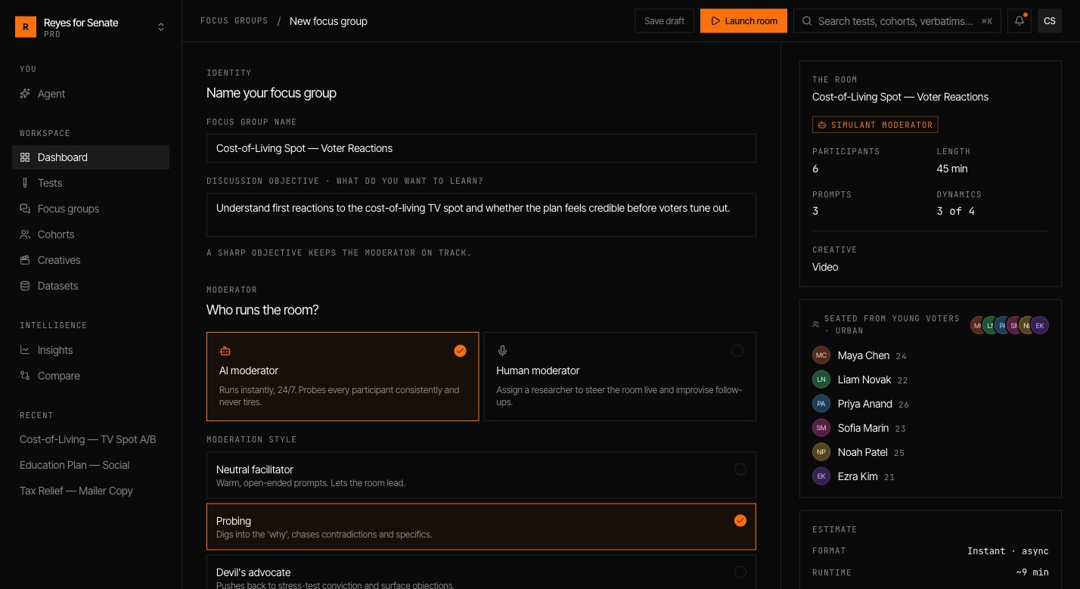Click Ezra Kim's EK avatar in list
The height and width of the screenshot is (589, 1080).
pos(821,476)
